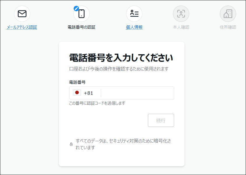
Task: Focus the phone number input field
Action: click(x=137, y=93)
